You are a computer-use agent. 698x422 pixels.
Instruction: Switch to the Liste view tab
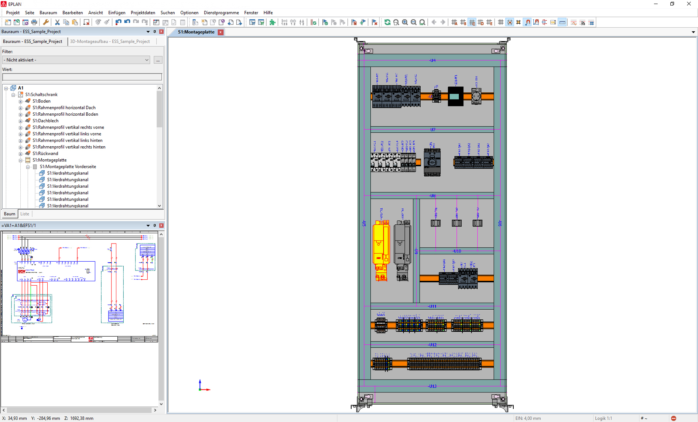[25, 214]
